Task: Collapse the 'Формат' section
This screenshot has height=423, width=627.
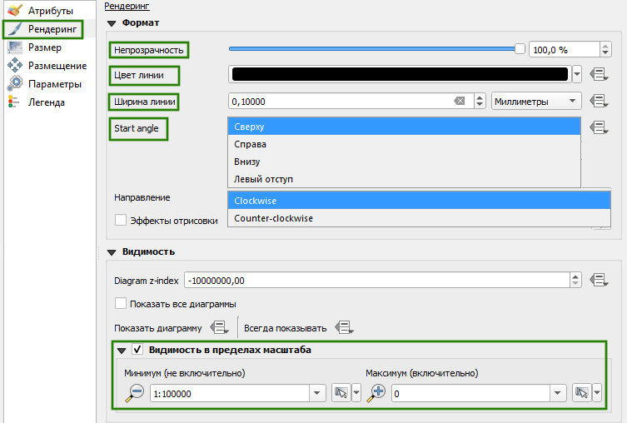Action: pyautogui.click(x=113, y=22)
